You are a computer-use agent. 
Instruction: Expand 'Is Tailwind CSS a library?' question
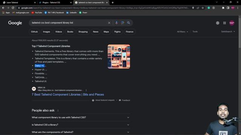(81, 125)
